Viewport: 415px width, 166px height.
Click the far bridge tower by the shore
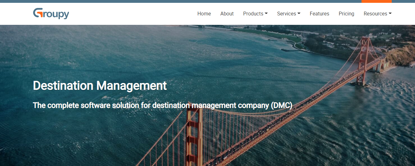coord(364,60)
